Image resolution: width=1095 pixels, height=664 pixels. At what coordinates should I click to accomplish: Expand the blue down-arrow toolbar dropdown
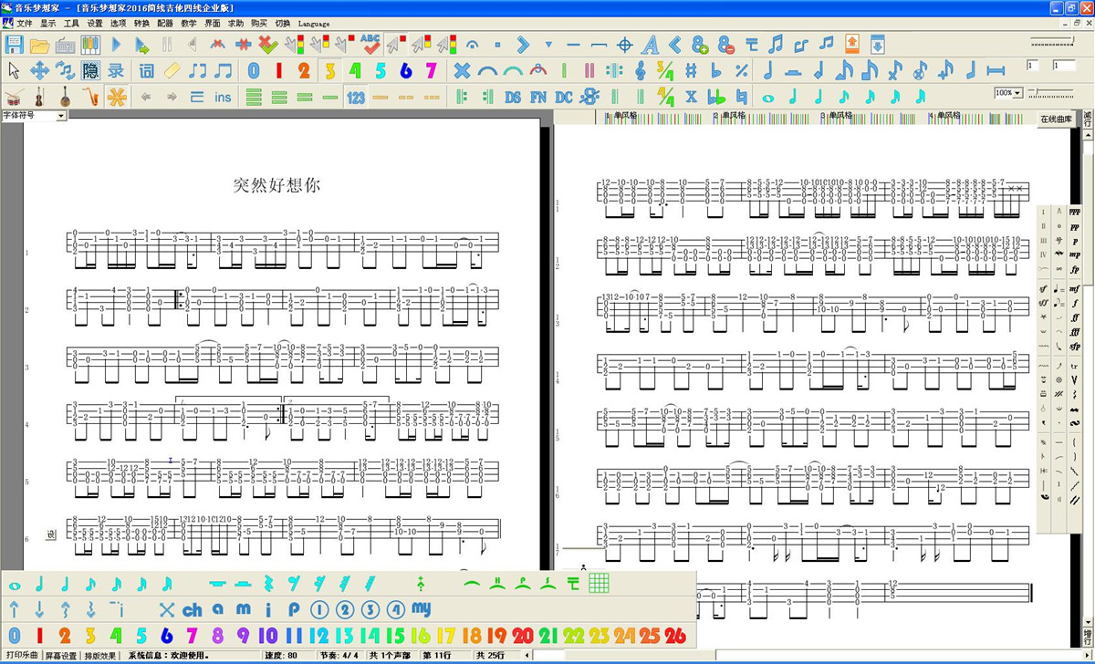pos(548,44)
